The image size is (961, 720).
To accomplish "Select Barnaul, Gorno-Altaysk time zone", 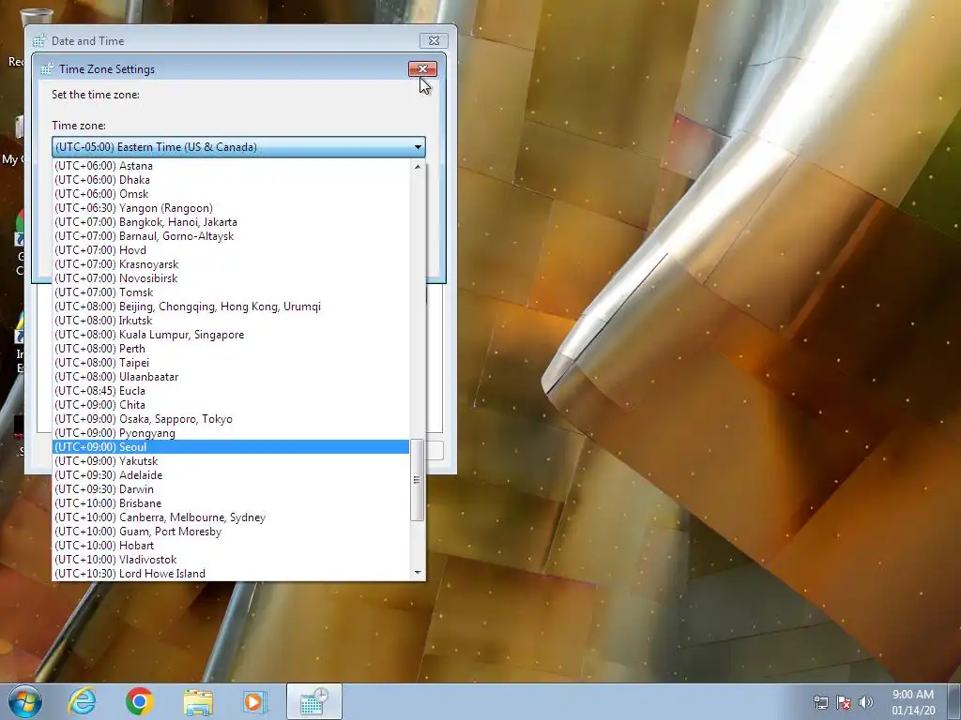I will click(231, 236).
